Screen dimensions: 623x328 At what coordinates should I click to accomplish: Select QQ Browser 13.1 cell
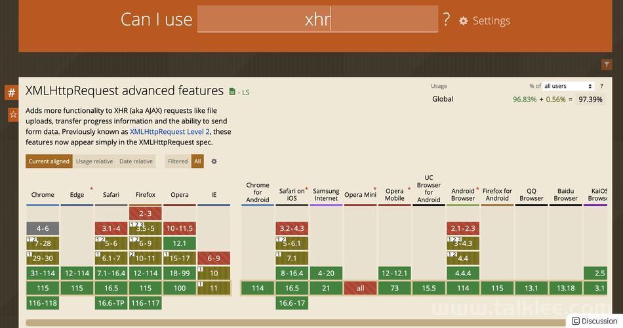531,288
